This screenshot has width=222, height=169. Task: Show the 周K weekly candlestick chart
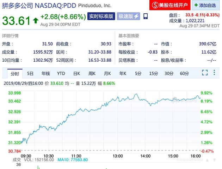click(92, 74)
